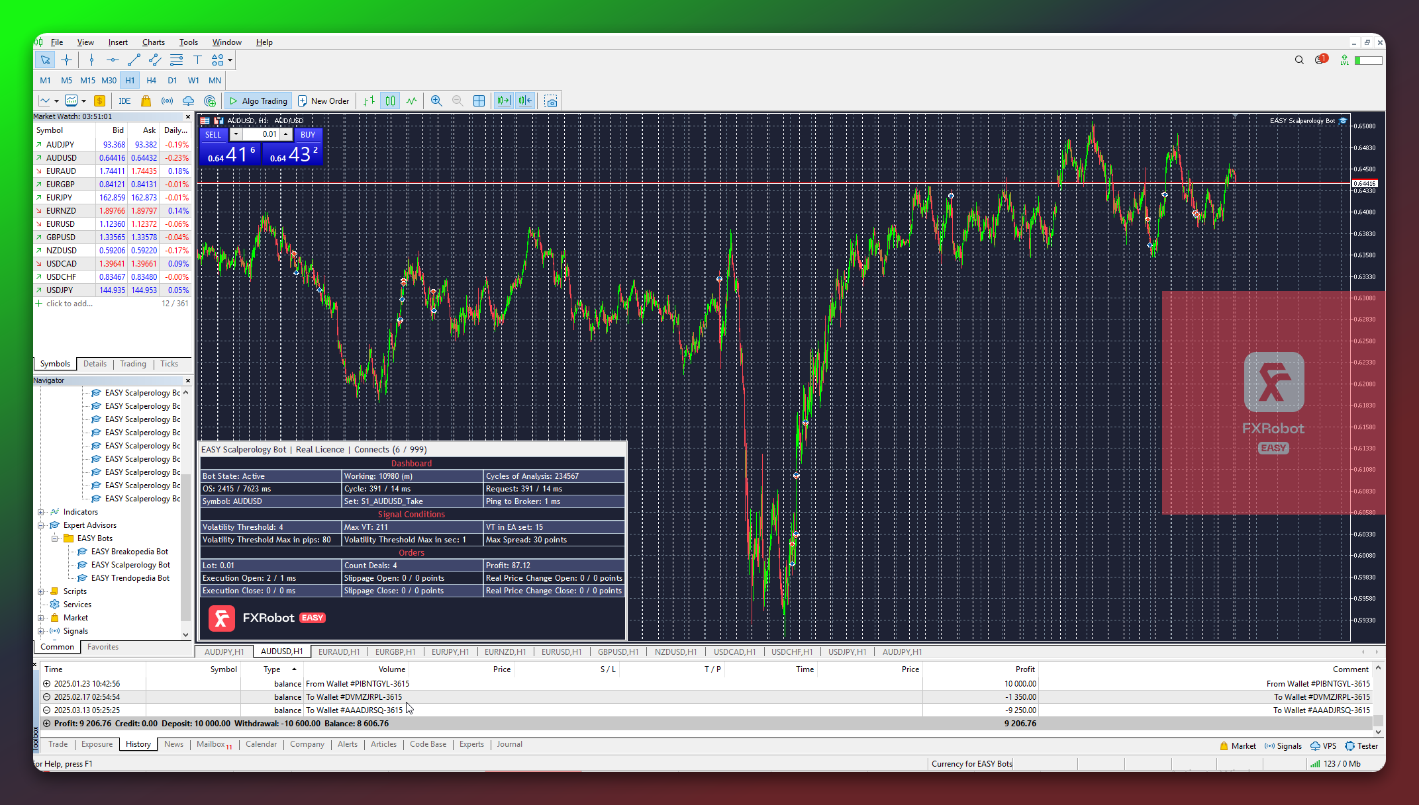The height and width of the screenshot is (805, 1419).
Task: Open the Journal tab in Toolbox
Action: (x=510, y=744)
